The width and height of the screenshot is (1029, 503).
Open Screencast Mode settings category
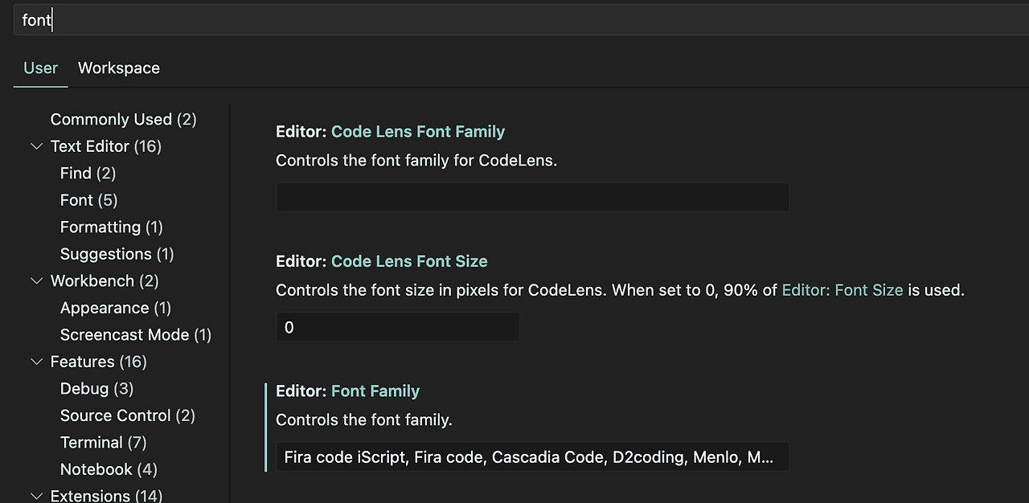click(135, 335)
